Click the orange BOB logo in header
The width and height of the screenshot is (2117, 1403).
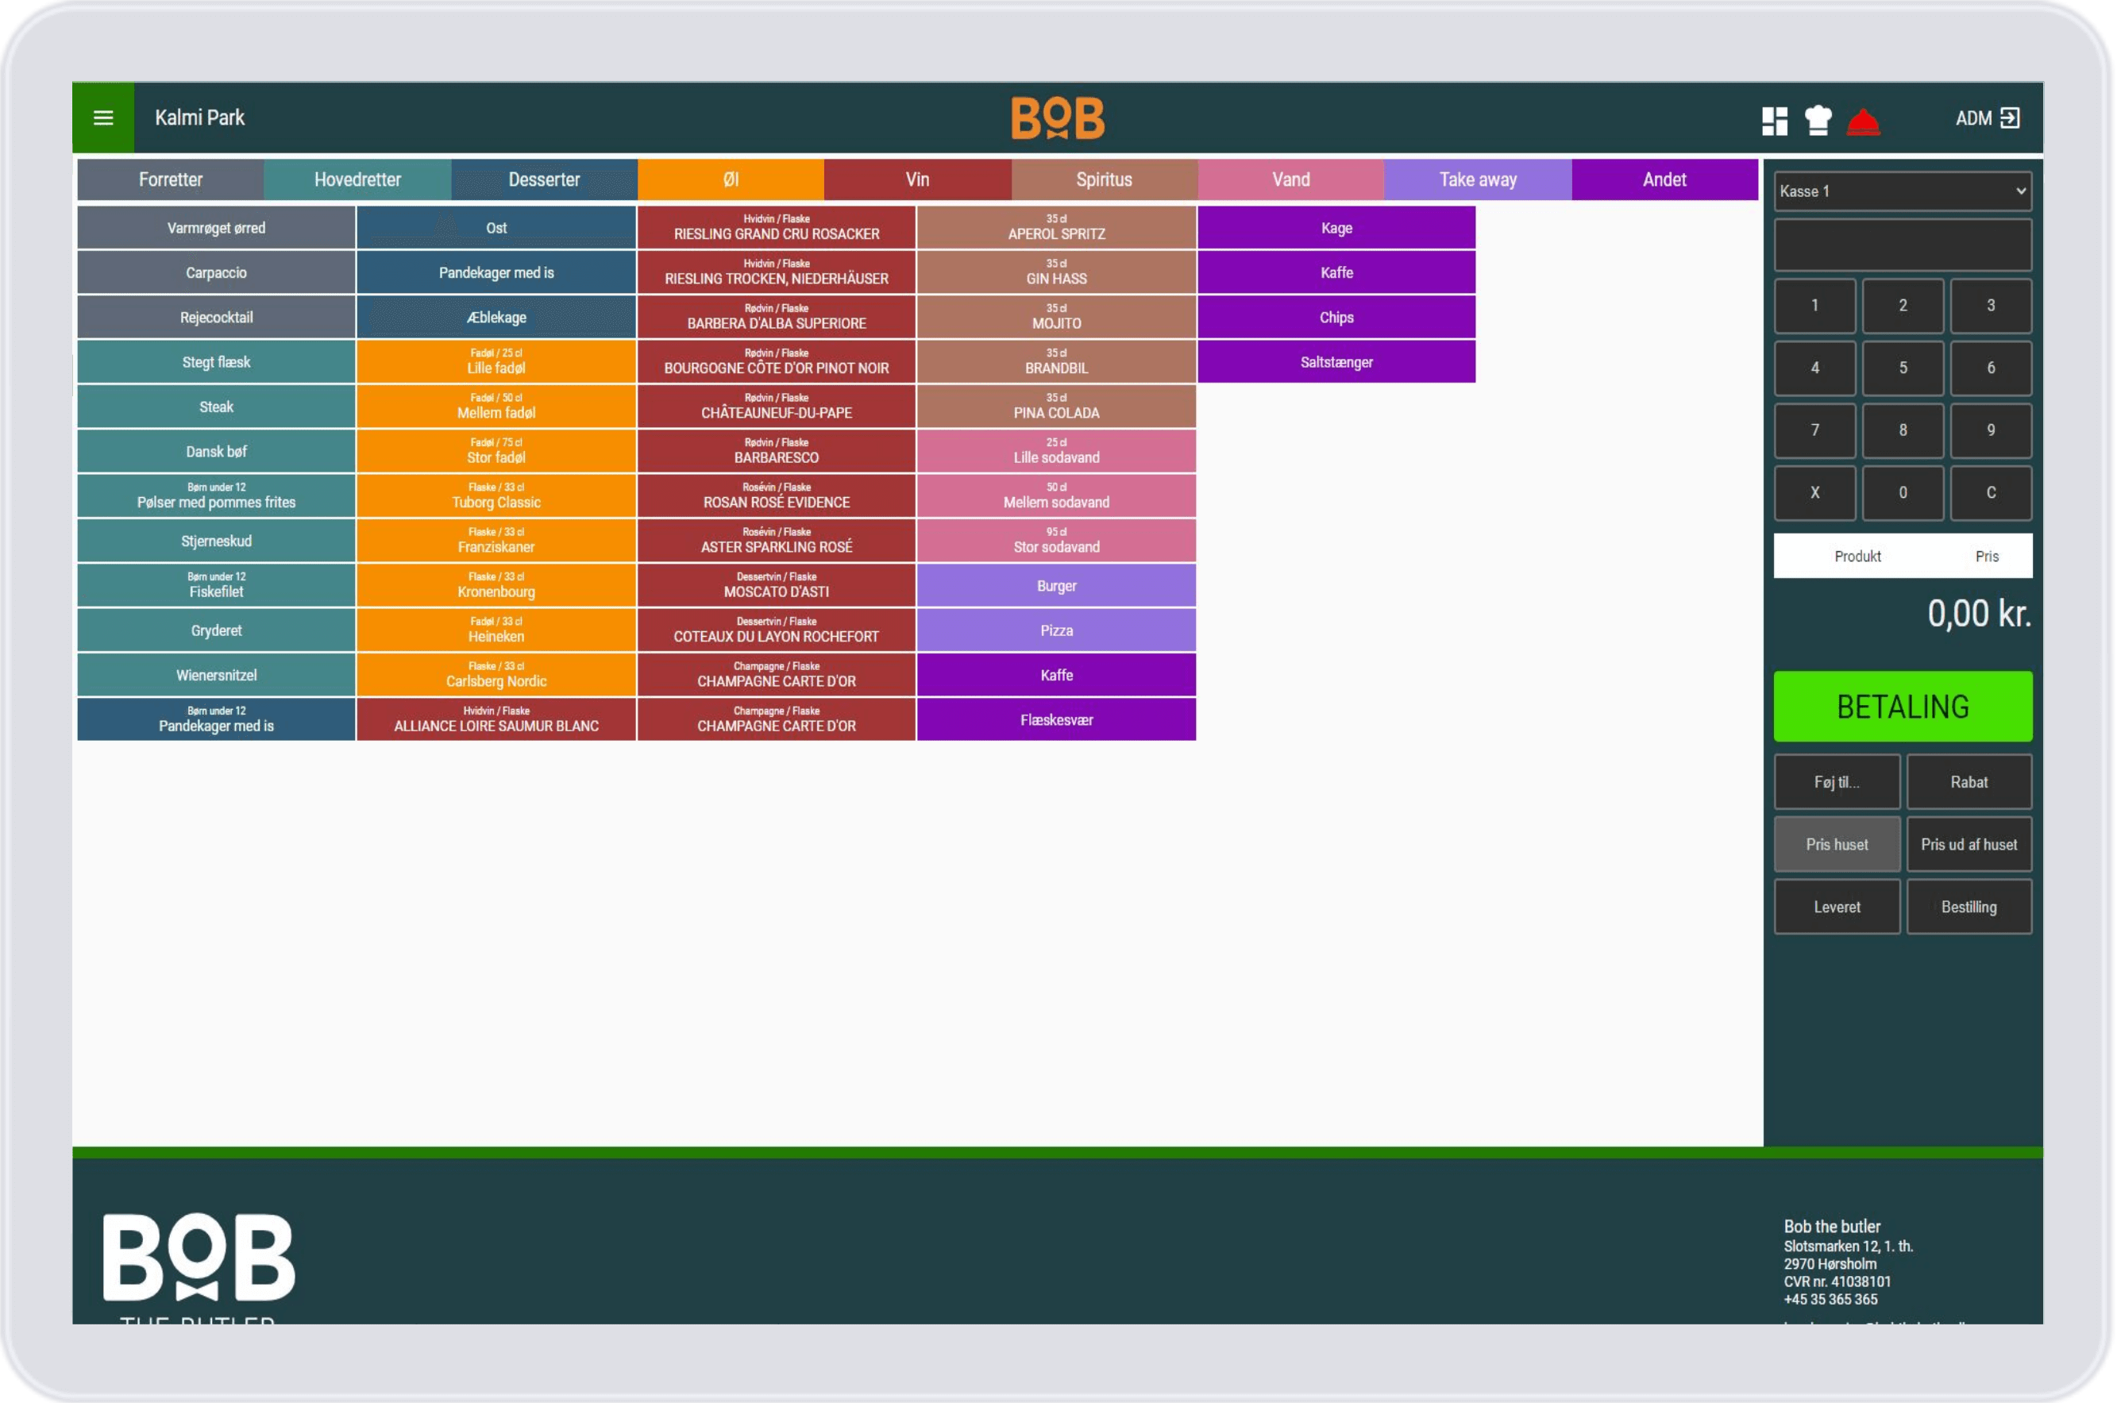click(x=1058, y=118)
